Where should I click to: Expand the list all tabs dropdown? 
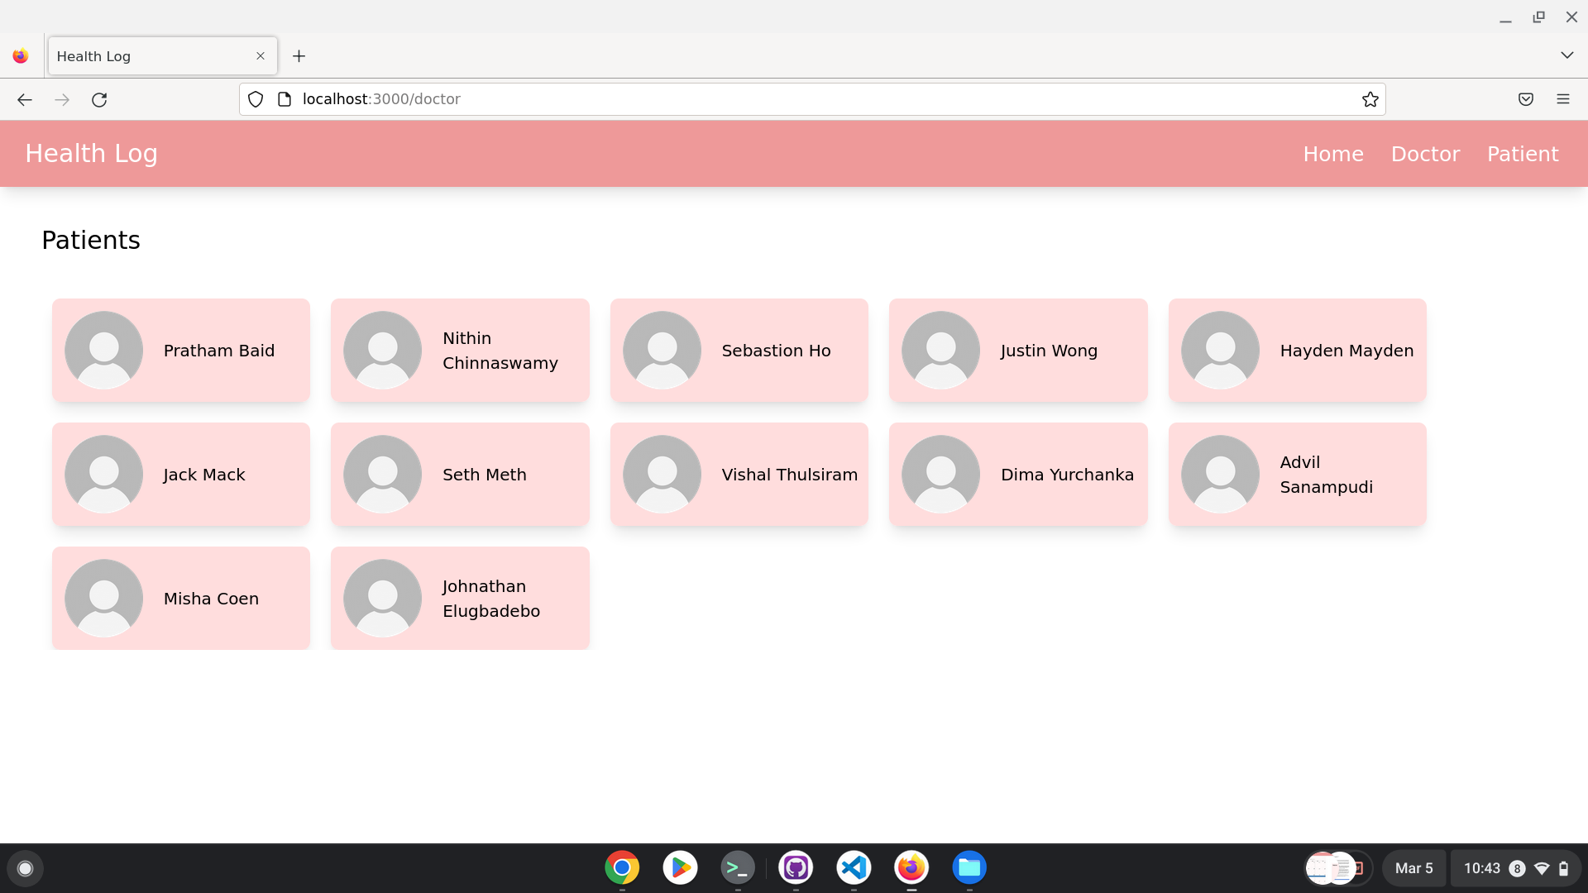(x=1566, y=55)
